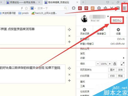This screenshot has height=96, width=128.
Task: Expand the account name dropdown arrow
Action: click(x=108, y=16)
